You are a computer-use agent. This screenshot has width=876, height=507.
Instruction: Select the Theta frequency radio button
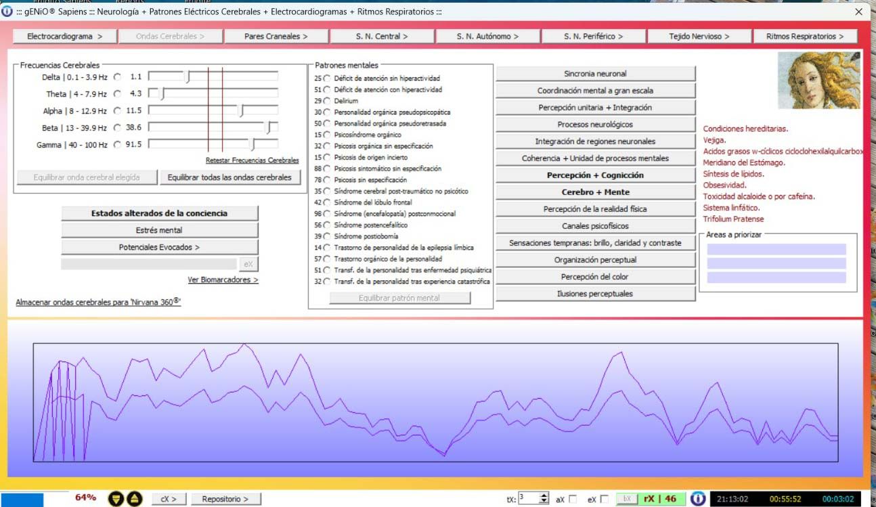click(x=118, y=94)
